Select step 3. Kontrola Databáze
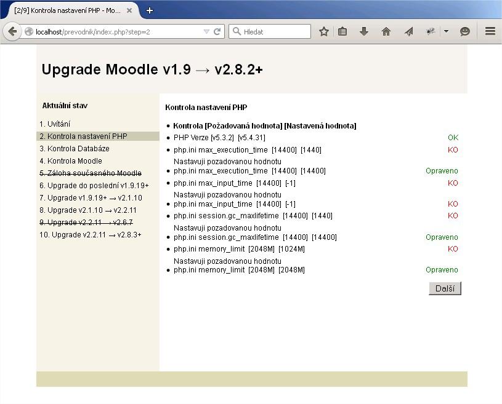 point(75,149)
